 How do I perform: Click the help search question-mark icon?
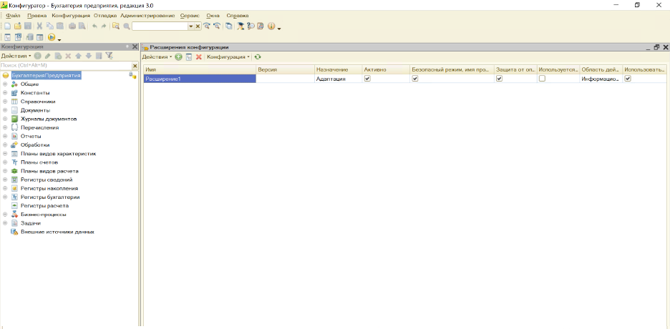251,26
